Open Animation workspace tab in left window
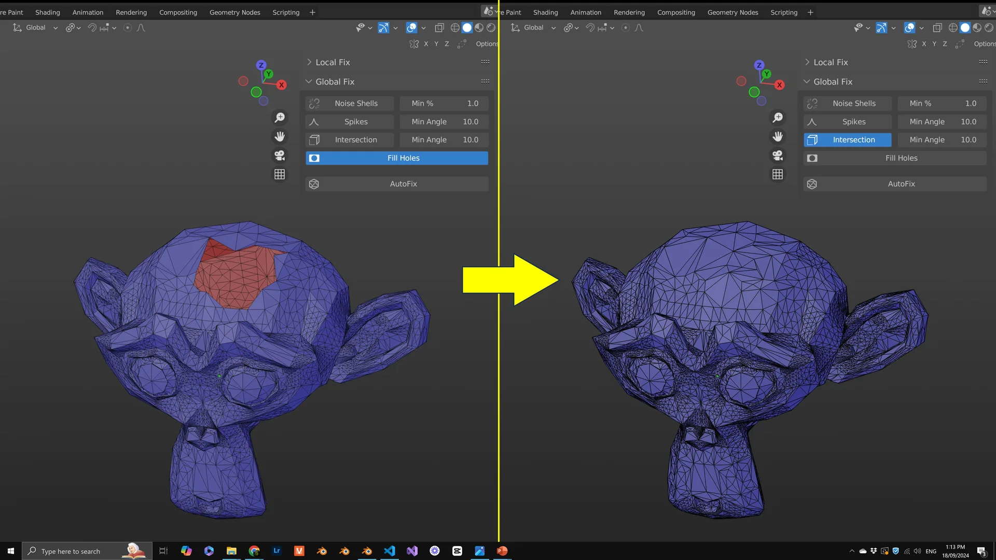The width and height of the screenshot is (996, 560). click(x=88, y=12)
